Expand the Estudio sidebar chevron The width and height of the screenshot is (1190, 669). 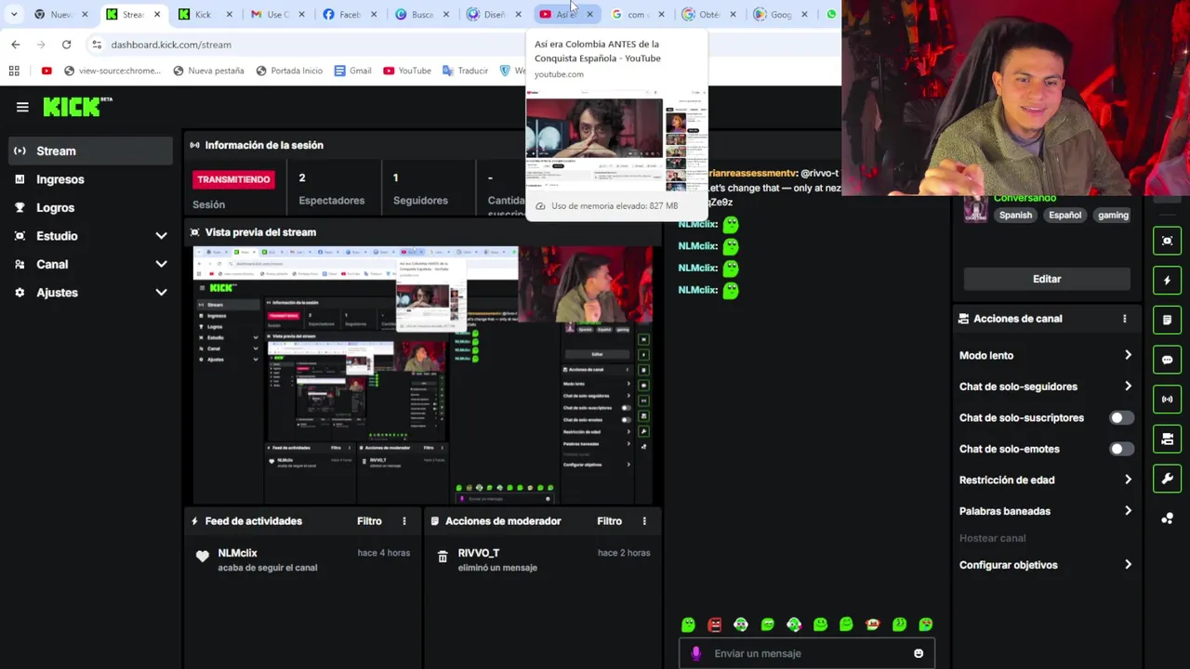[x=161, y=236]
